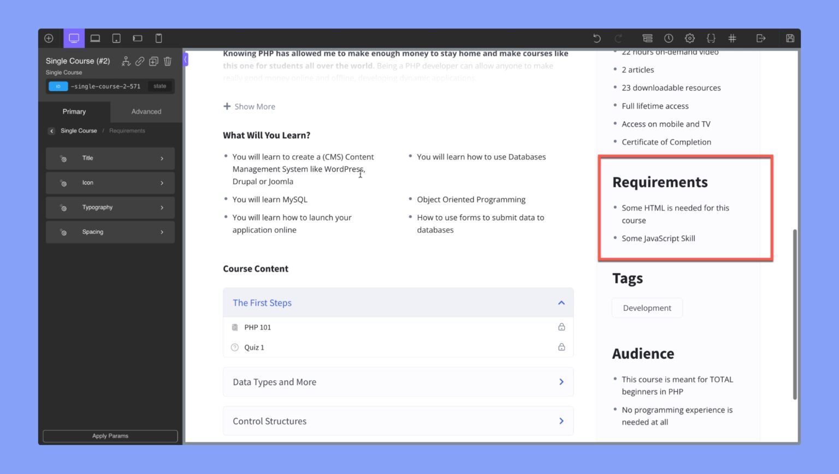Viewport: 839px width, 474px height.
Task: Collapse The First Steps course section
Action: 561,303
